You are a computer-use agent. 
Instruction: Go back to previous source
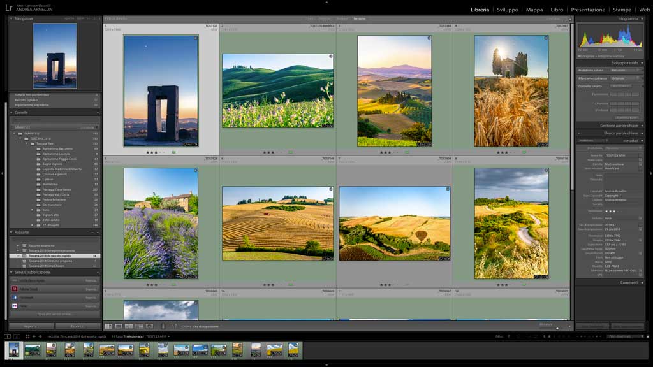[34, 336]
